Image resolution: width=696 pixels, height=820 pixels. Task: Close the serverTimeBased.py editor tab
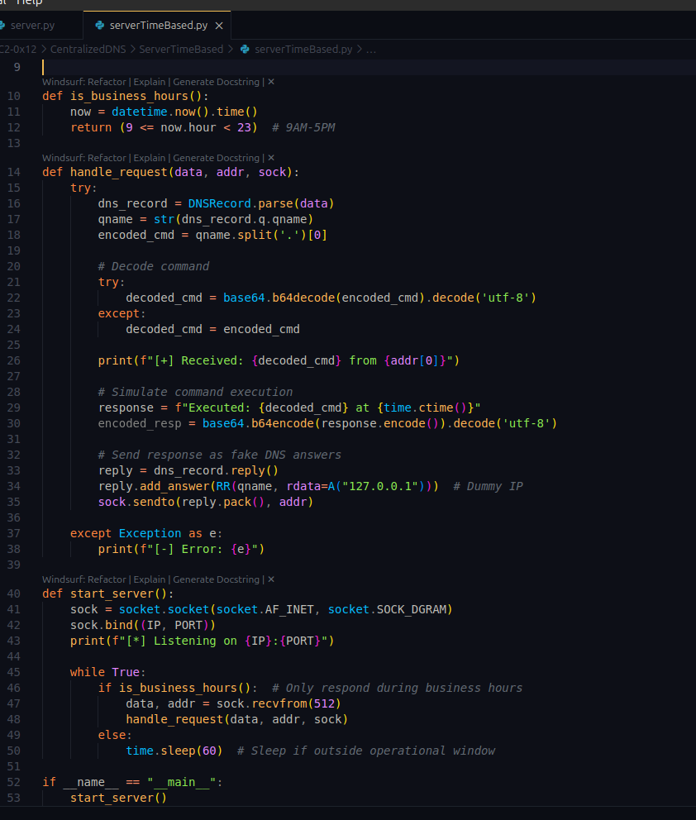219,25
